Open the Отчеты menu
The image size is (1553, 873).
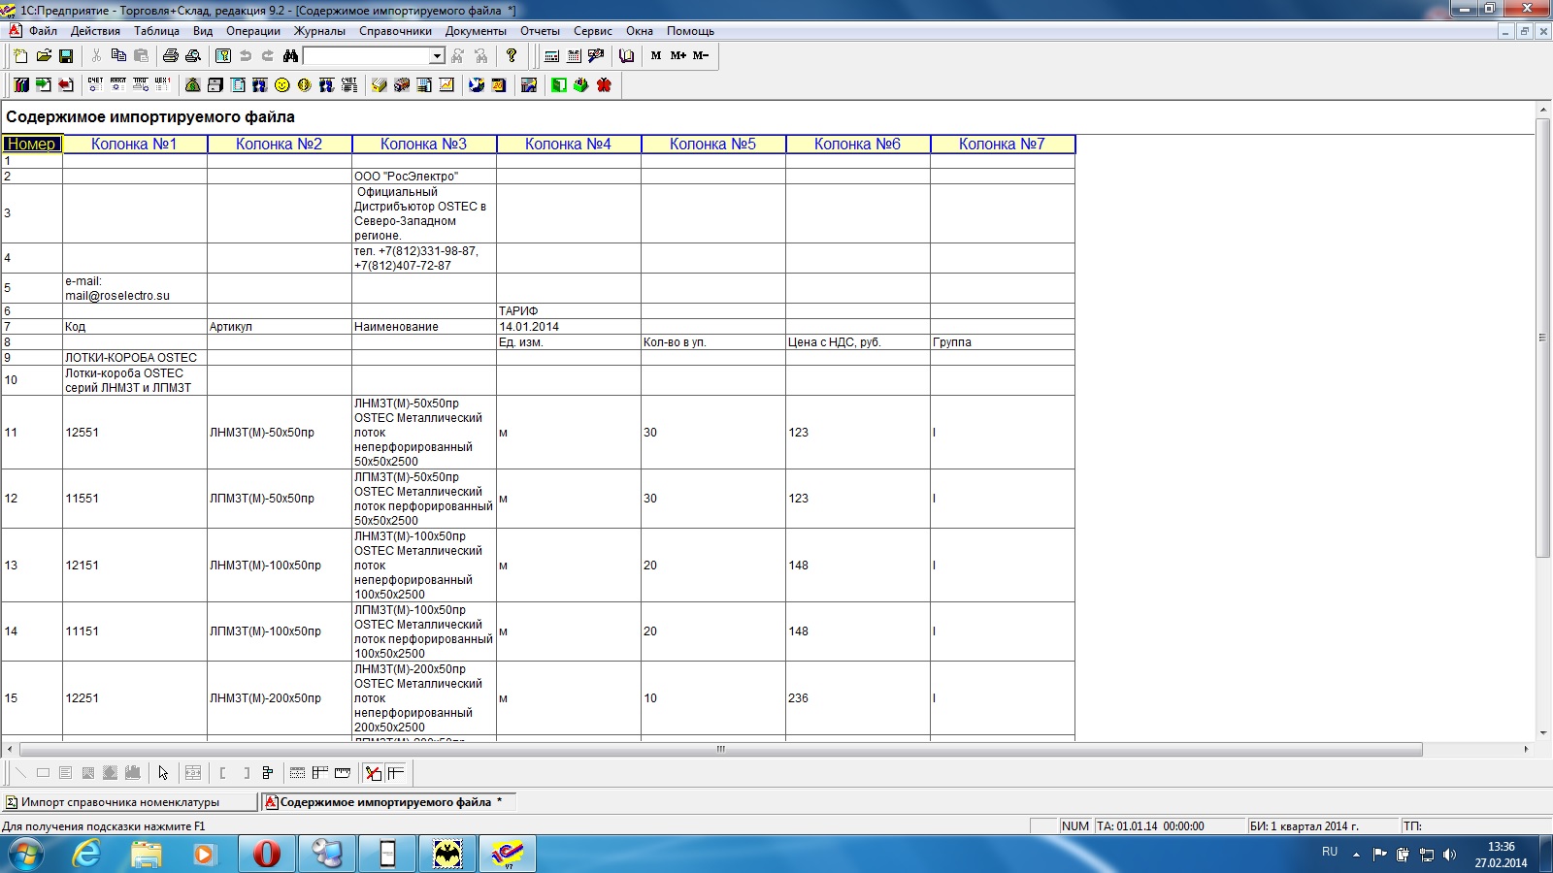(x=540, y=31)
